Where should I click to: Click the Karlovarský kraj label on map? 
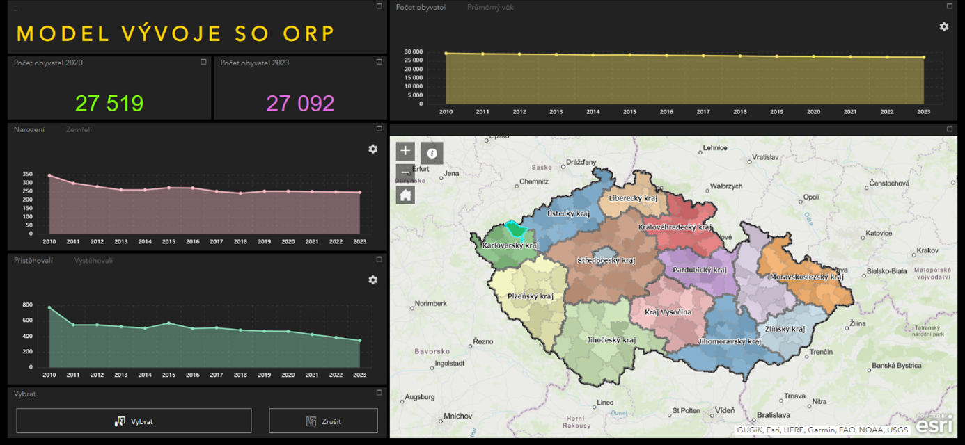coord(510,245)
